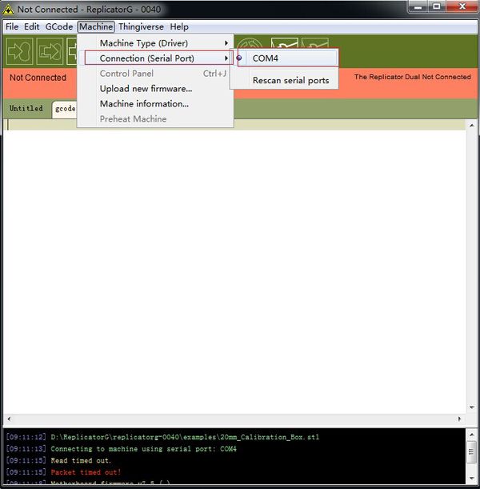This screenshot has width=480, height=489.
Task: Click console scrollbar down arrow
Action: 471,478
